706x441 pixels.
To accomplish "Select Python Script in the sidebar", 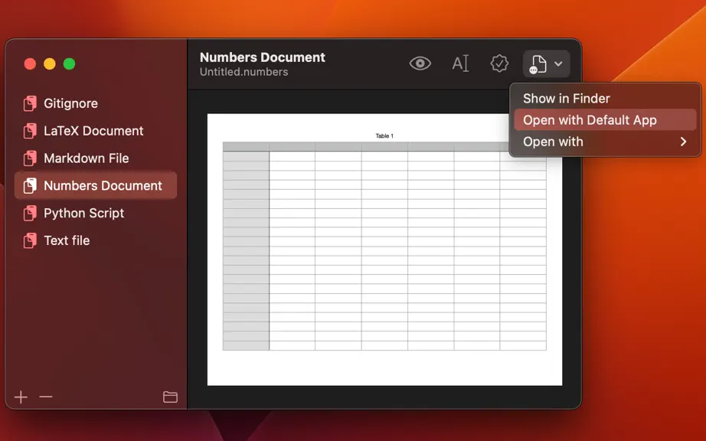I will pyautogui.click(x=96, y=214).
